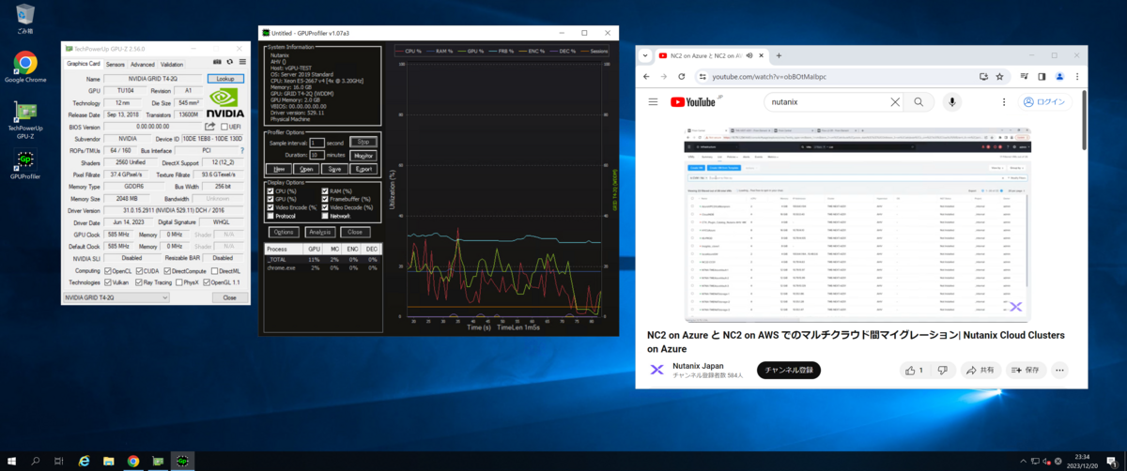Uncheck Video Decode (%) option

click(x=325, y=207)
